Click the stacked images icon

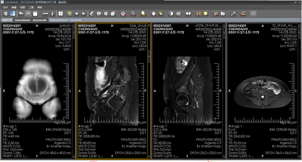point(113,14)
